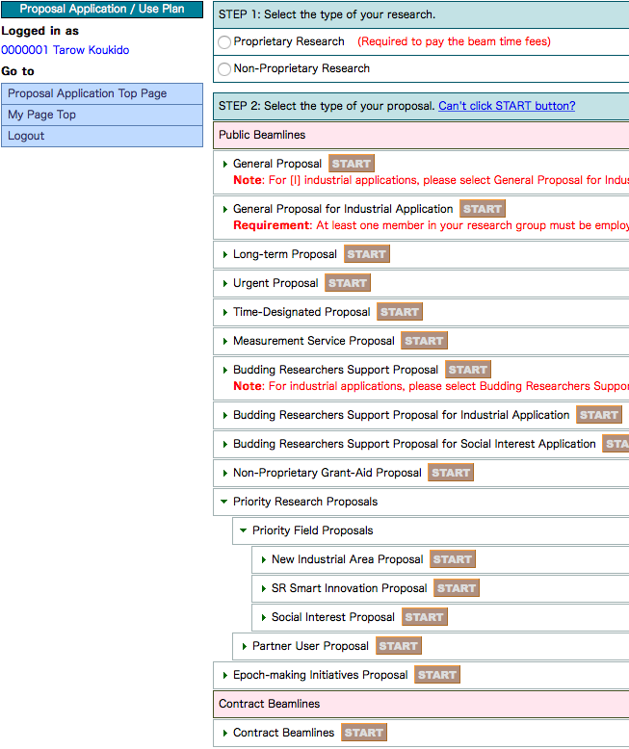This screenshot has width=629, height=749.
Task: Open Proposal Application Top Page
Action: [88, 93]
